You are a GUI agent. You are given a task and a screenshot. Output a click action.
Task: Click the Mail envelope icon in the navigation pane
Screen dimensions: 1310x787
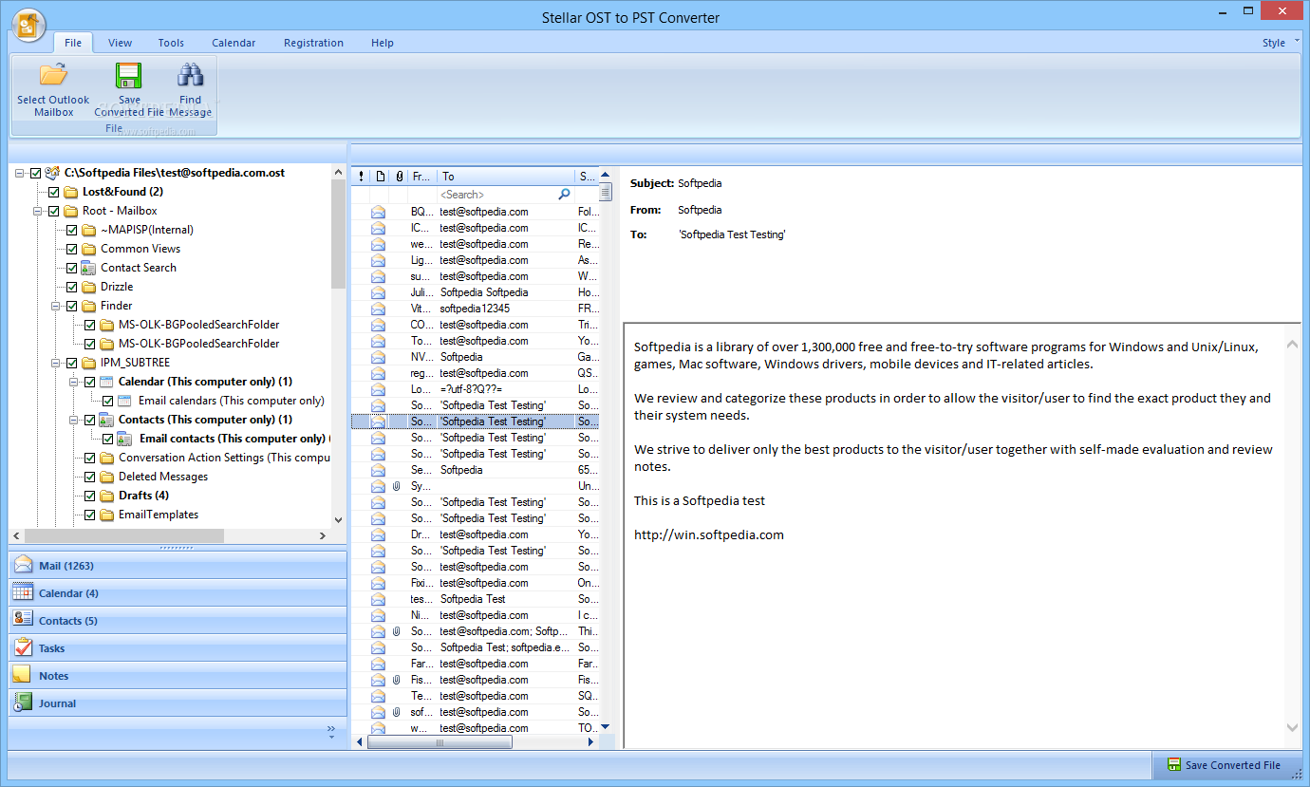point(24,565)
